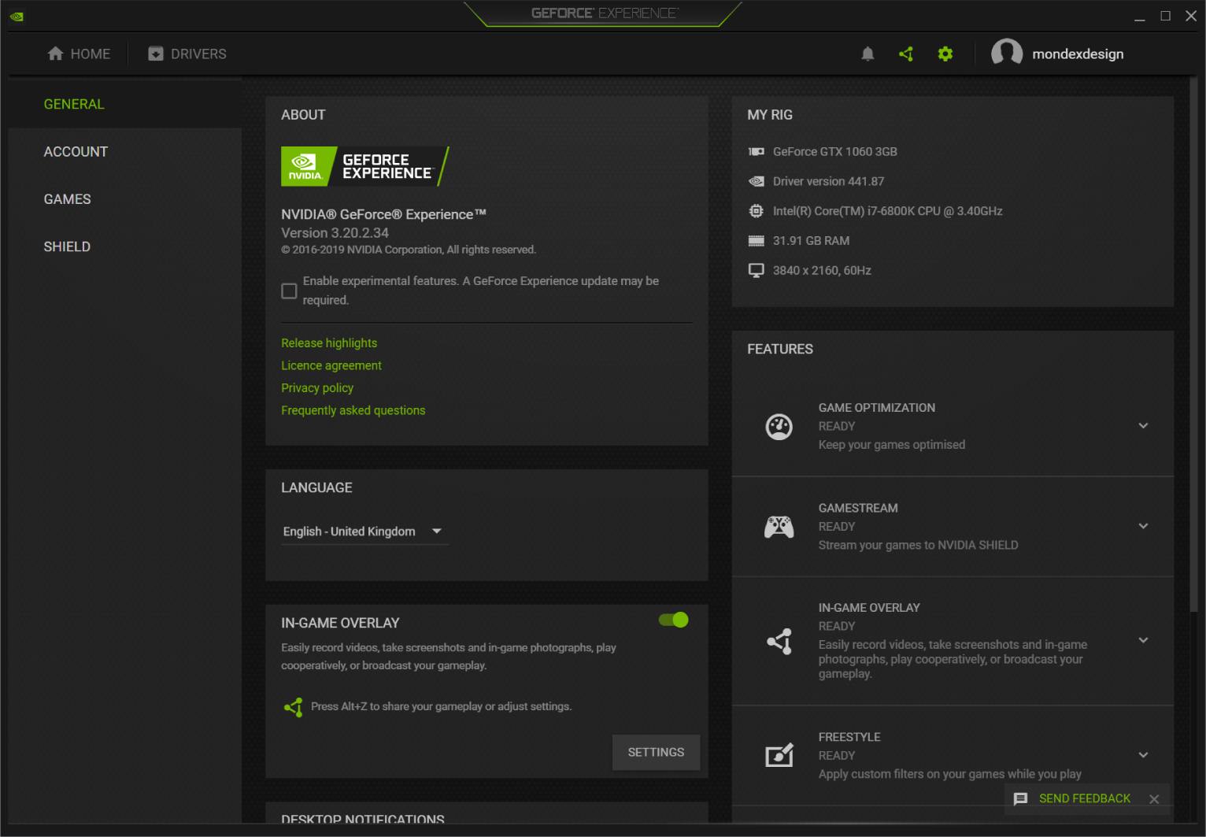This screenshot has width=1206, height=837.
Task: Open the share overlay icon in top bar
Action: coord(906,54)
